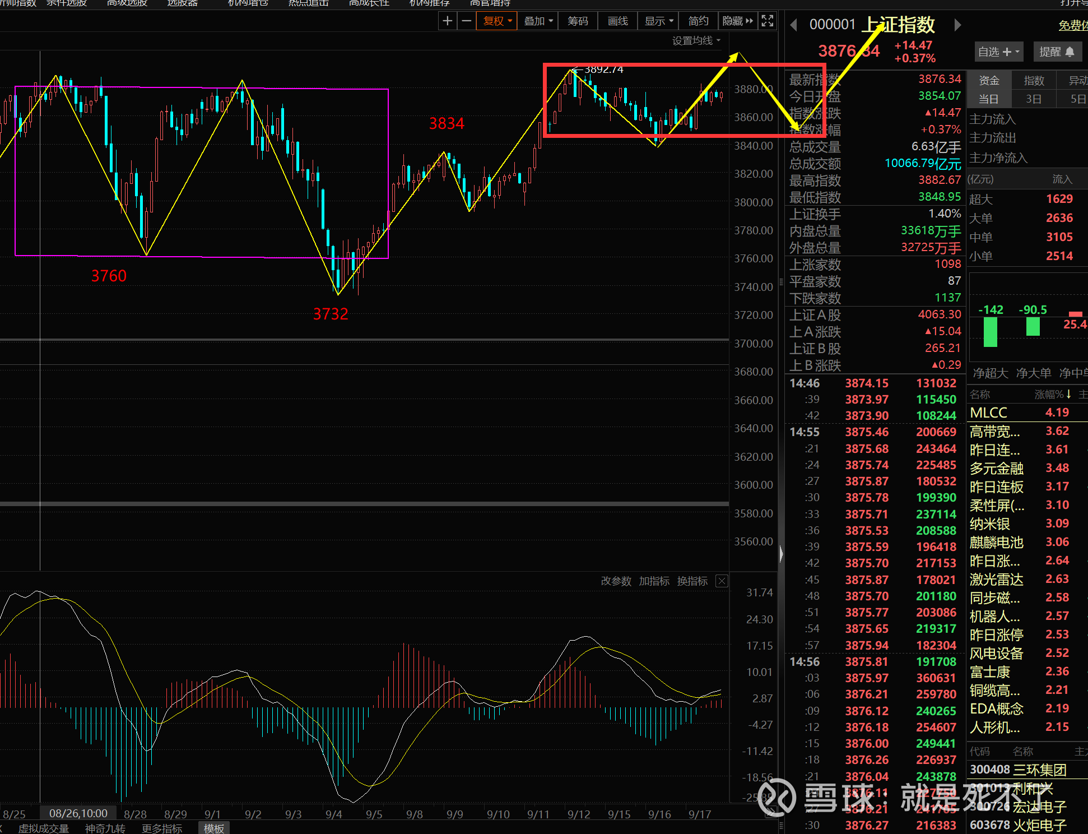Viewport: 1088px width, 834px height.
Task: Select the 3日 period tab
Action: [1033, 99]
